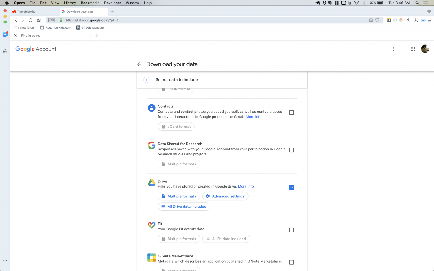Open the Opera sidebar settings gear
The width and height of the screenshot is (434, 271).
pos(5,51)
